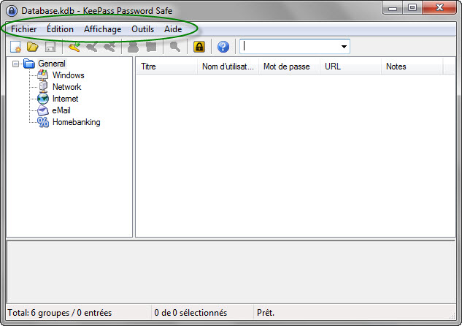Select the General root folder
Screen dimensions: 462x326
tap(51, 64)
